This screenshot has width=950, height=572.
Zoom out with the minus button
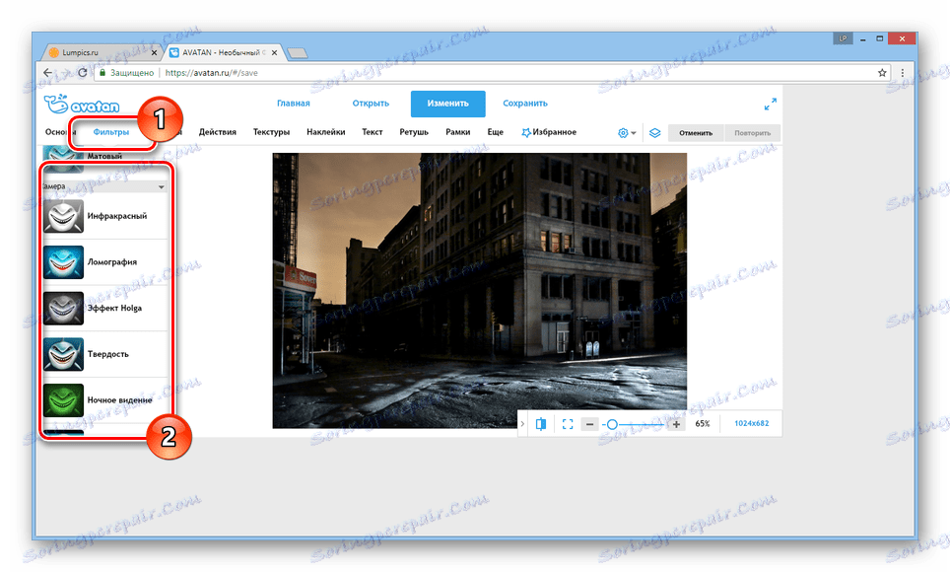[x=589, y=424]
